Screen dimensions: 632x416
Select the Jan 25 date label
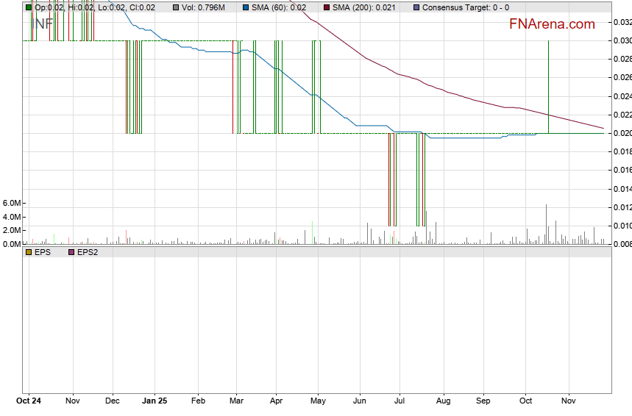[155, 401]
